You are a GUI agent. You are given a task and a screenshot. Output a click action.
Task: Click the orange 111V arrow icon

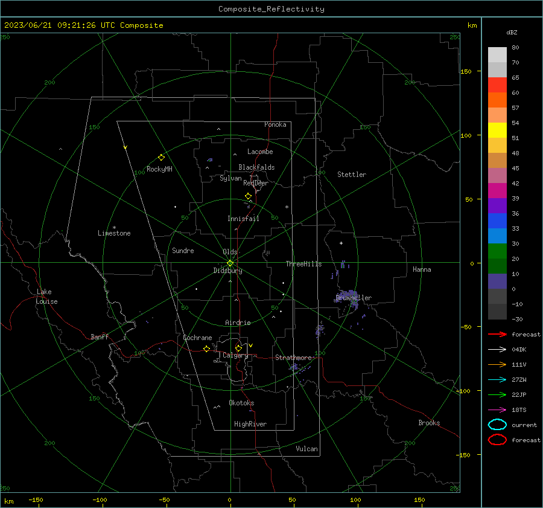[x=497, y=364]
